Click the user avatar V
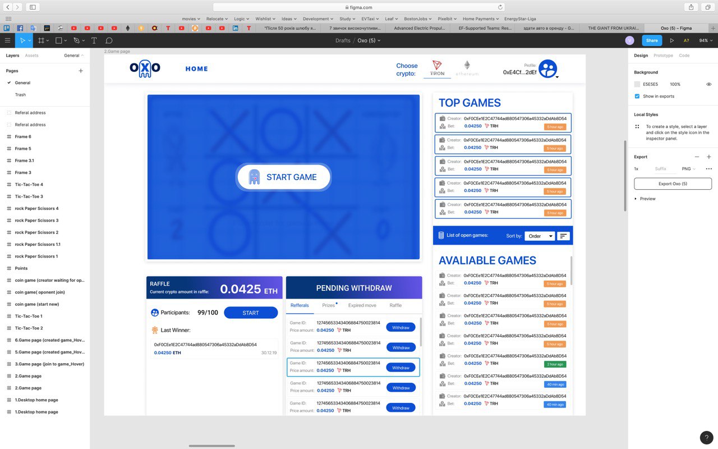 point(629,40)
